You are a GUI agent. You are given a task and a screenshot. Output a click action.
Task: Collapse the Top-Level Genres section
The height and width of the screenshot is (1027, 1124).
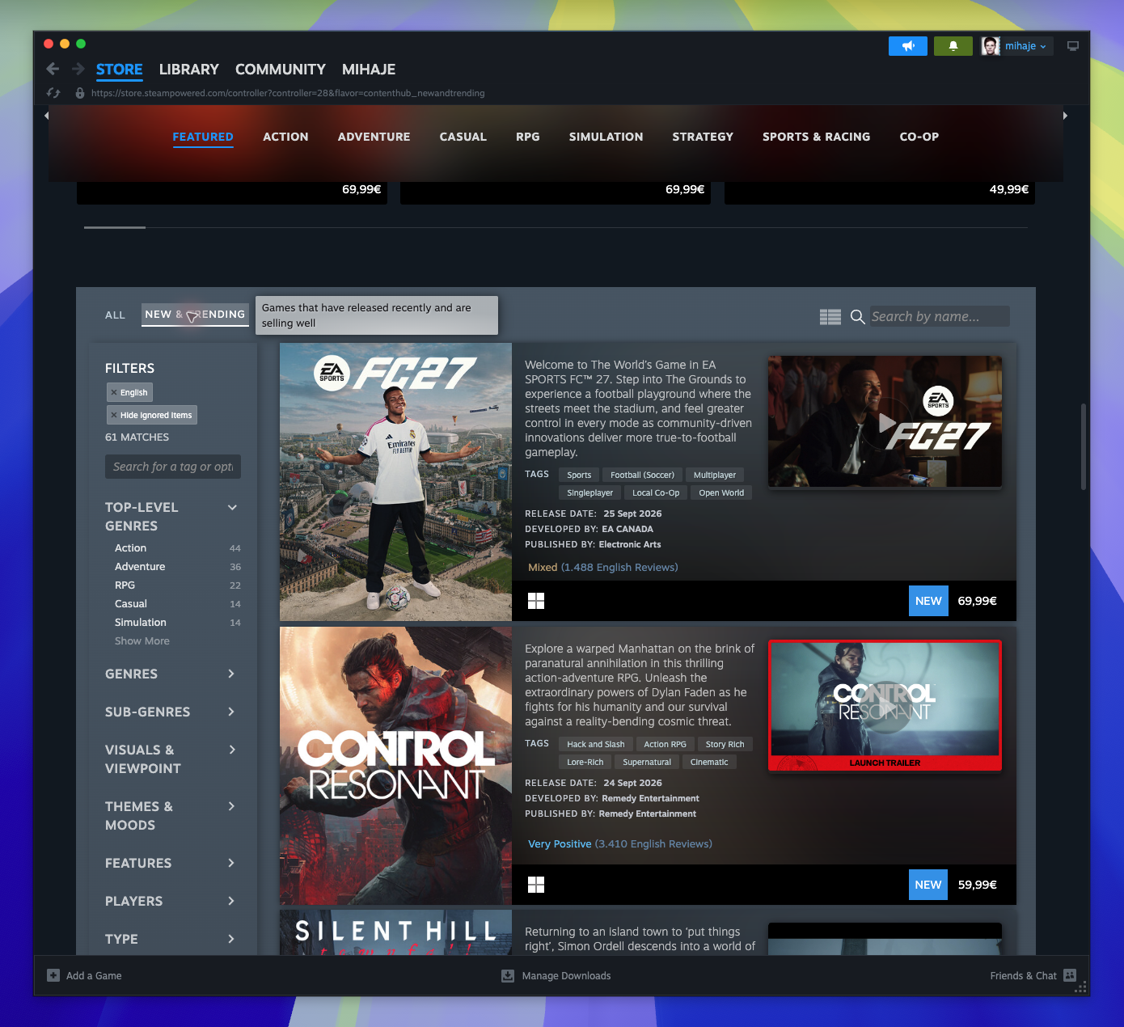point(232,508)
